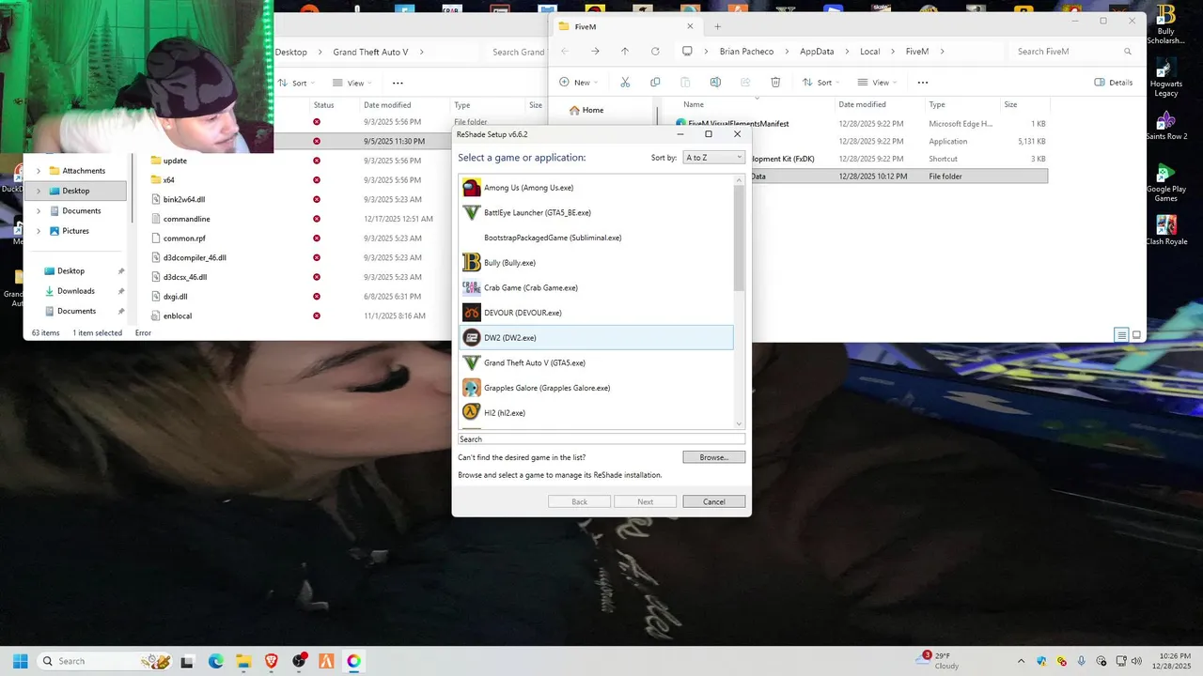Screen dimensions: 1203x676
Task: Select bink2w64.dll file
Action: [x=183, y=199]
